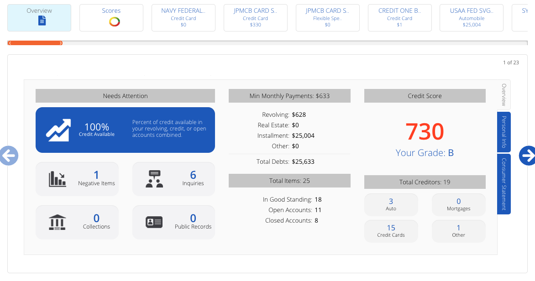Click the 1 of 23 page indicator
The width and height of the screenshot is (535, 281).
(511, 62)
